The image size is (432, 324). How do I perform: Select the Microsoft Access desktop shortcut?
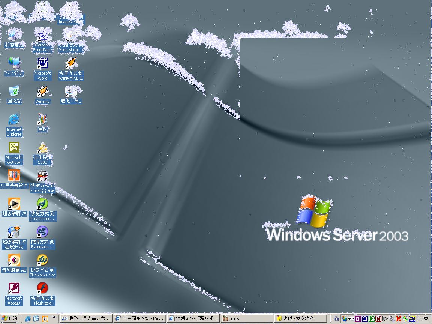(14, 288)
